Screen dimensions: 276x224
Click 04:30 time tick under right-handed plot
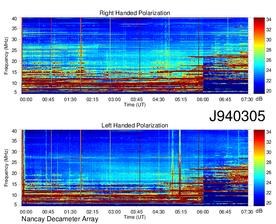159,99
